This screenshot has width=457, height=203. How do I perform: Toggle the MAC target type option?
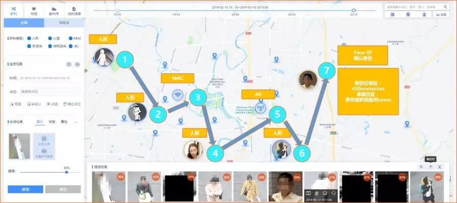(x=71, y=38)
